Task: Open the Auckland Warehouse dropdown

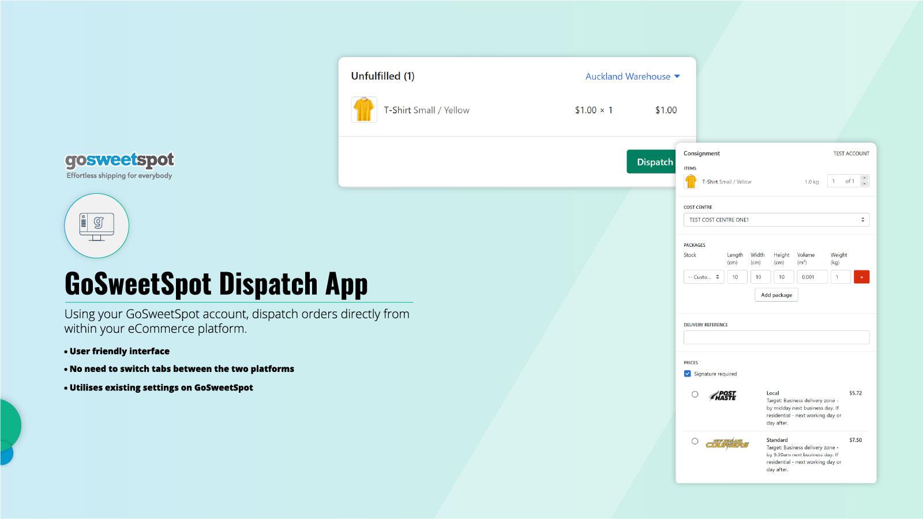Action: pyautogui.click(x=632, y=76)
